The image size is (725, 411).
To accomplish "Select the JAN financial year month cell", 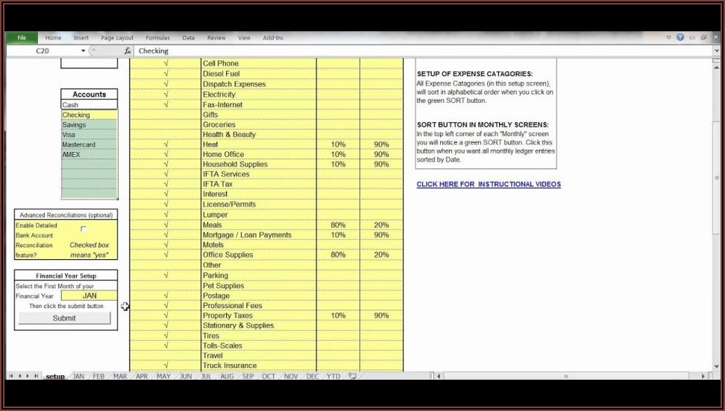I will [x=90, y=296].
